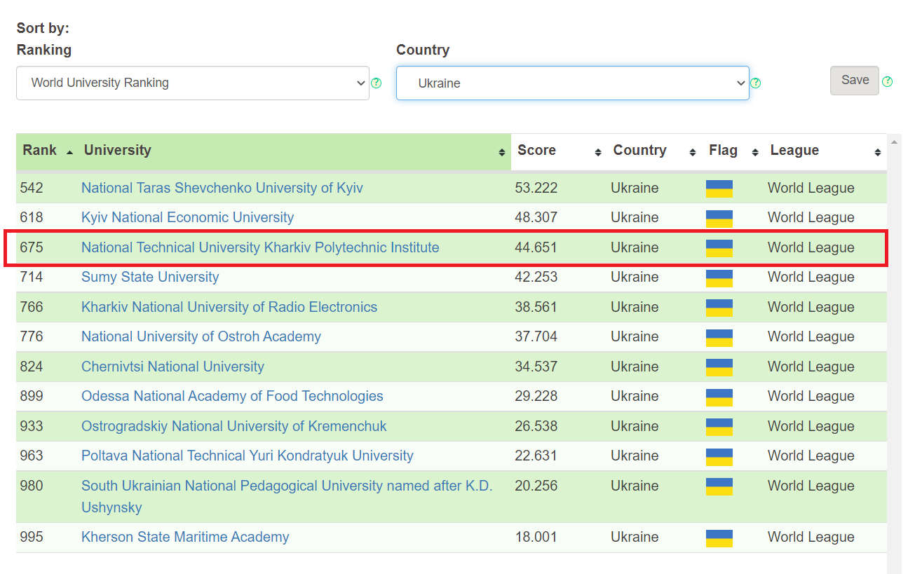This screenshot has width=915, height=574.
Task: Open National University of Ostroh Academy link
Action: click(x=201, y=336)
